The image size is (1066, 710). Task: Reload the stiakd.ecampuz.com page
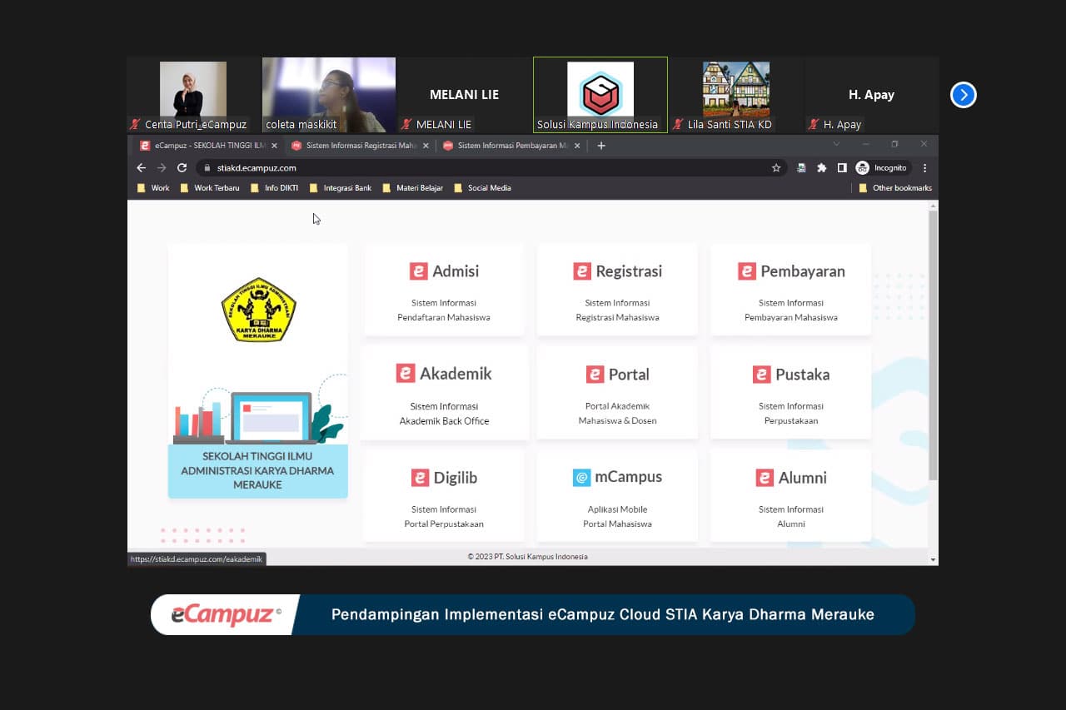click(x=182, y=167)
